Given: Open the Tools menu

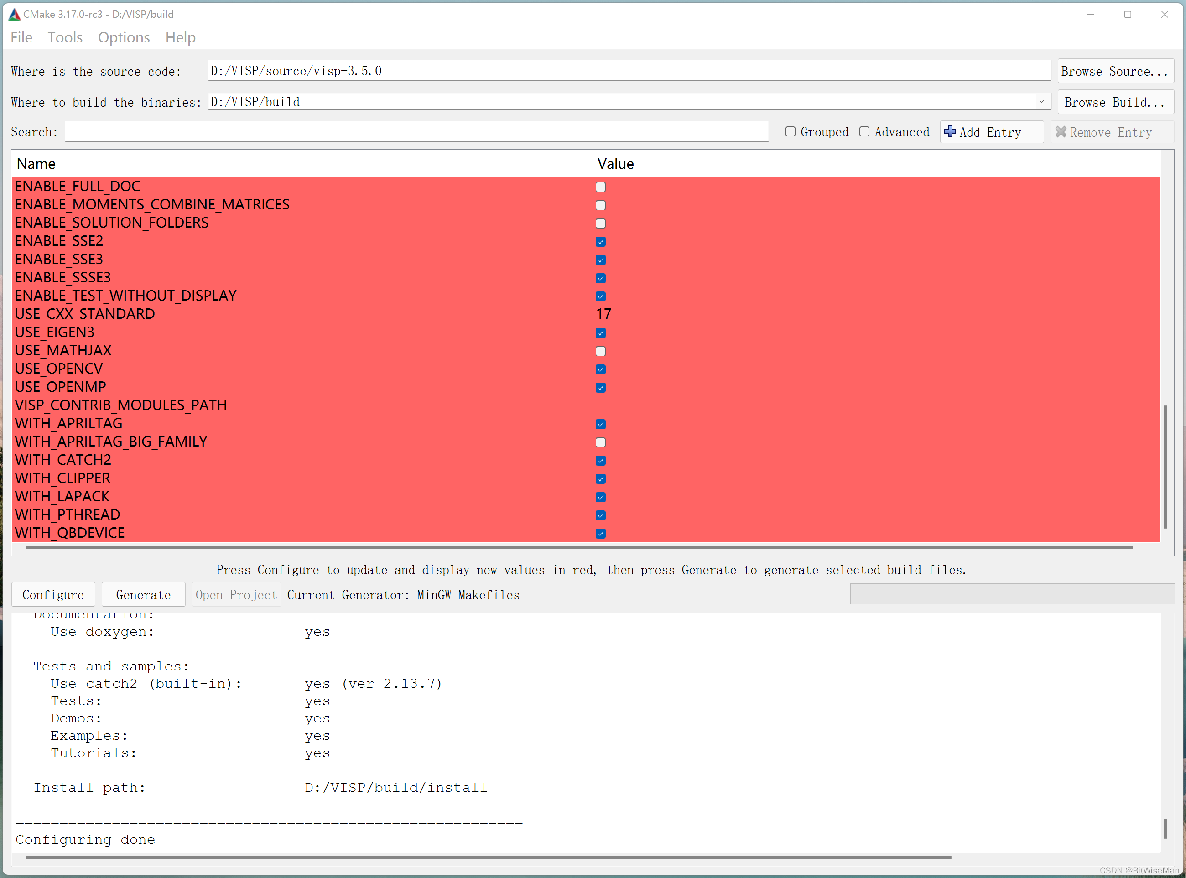Looking at the screenshot, I should 65,37.
